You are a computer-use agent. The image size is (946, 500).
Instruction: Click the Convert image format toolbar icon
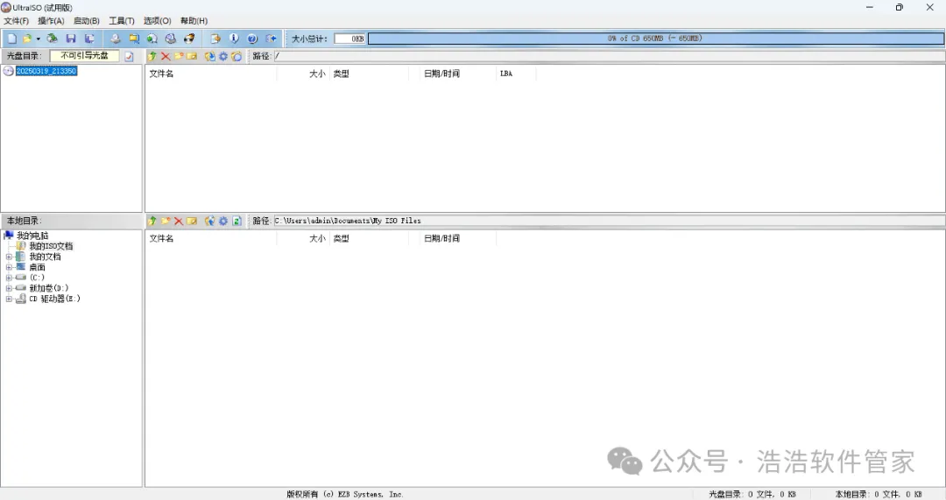152,39
